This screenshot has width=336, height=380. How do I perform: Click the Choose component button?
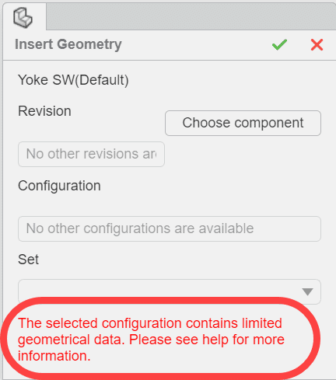(x=243, y=123)
